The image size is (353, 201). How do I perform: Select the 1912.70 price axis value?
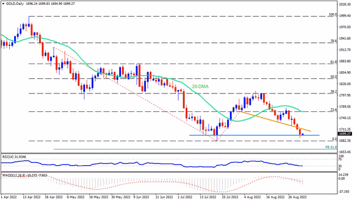345,49
